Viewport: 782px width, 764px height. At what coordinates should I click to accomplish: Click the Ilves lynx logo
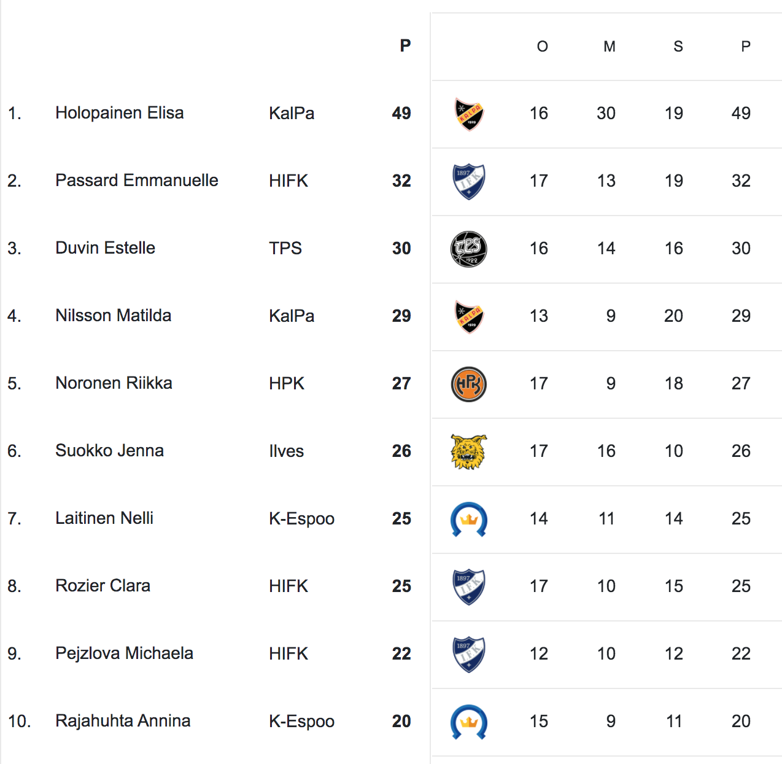click(469, 452)
